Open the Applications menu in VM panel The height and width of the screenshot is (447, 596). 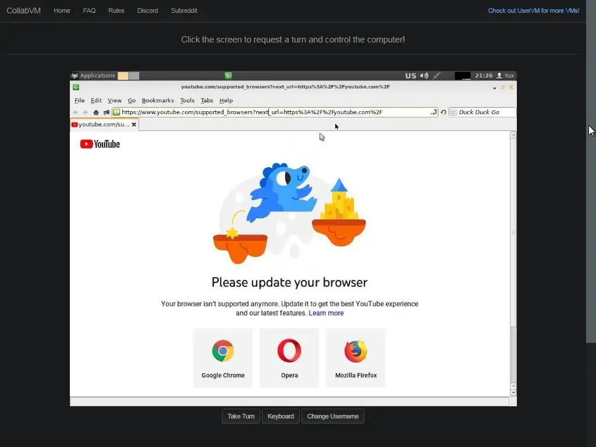coord(94,76)
